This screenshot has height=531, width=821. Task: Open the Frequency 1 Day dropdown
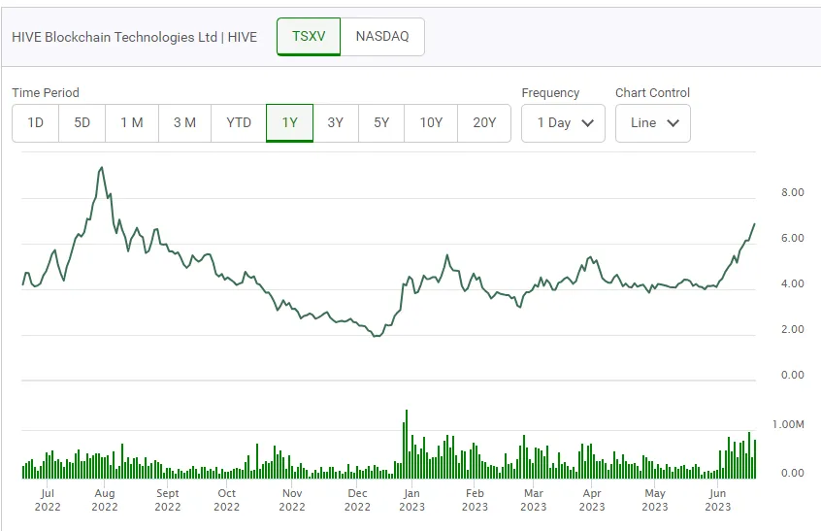564,123
